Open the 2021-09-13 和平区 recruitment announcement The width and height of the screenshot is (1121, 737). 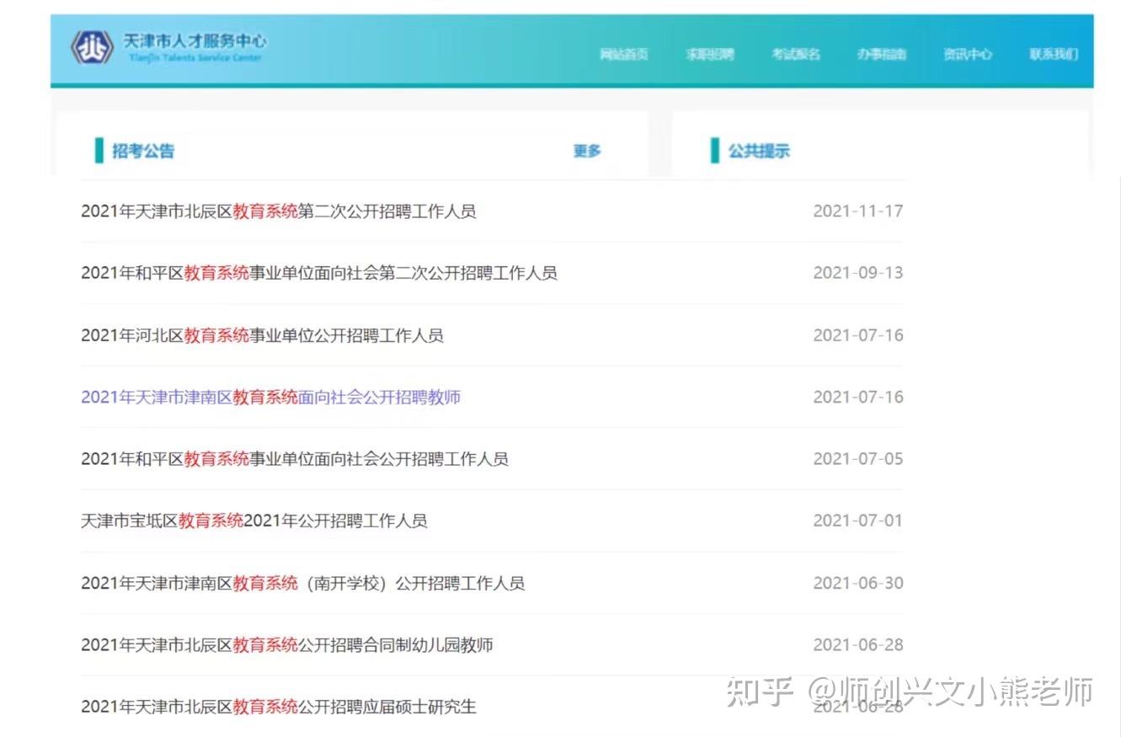click(x=318, y=273)
